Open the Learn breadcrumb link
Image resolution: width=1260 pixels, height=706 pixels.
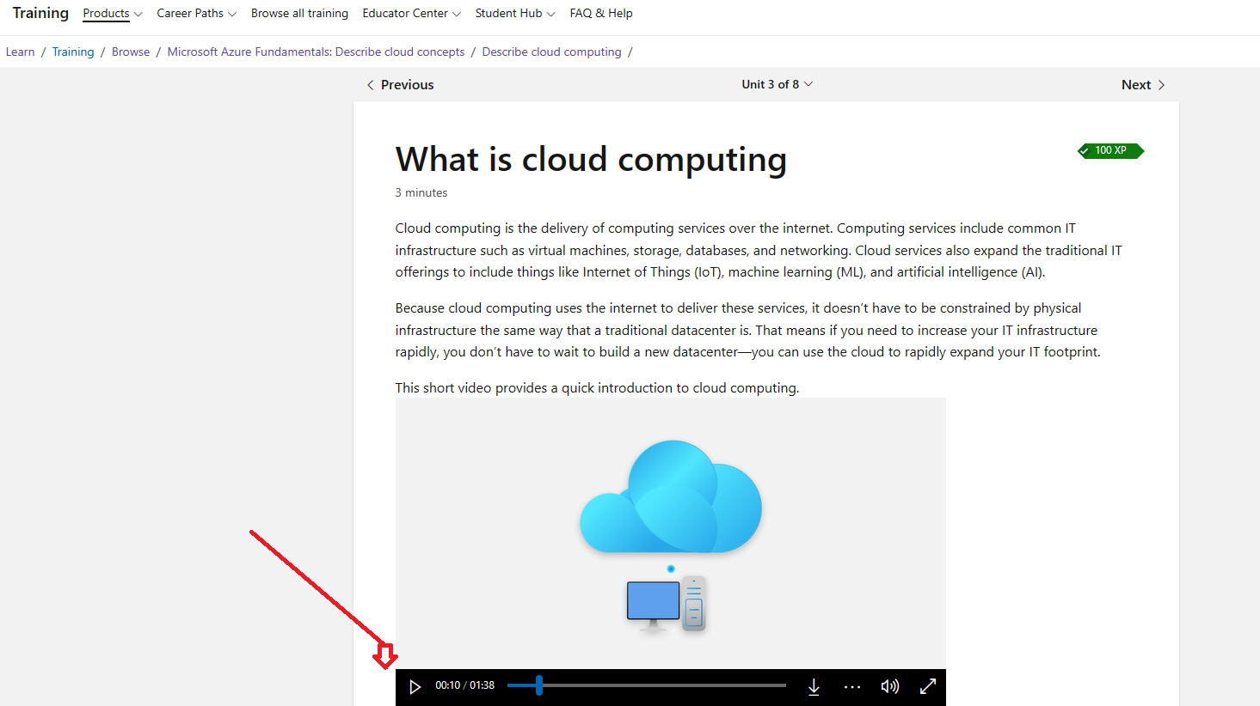tap(21, 52)
